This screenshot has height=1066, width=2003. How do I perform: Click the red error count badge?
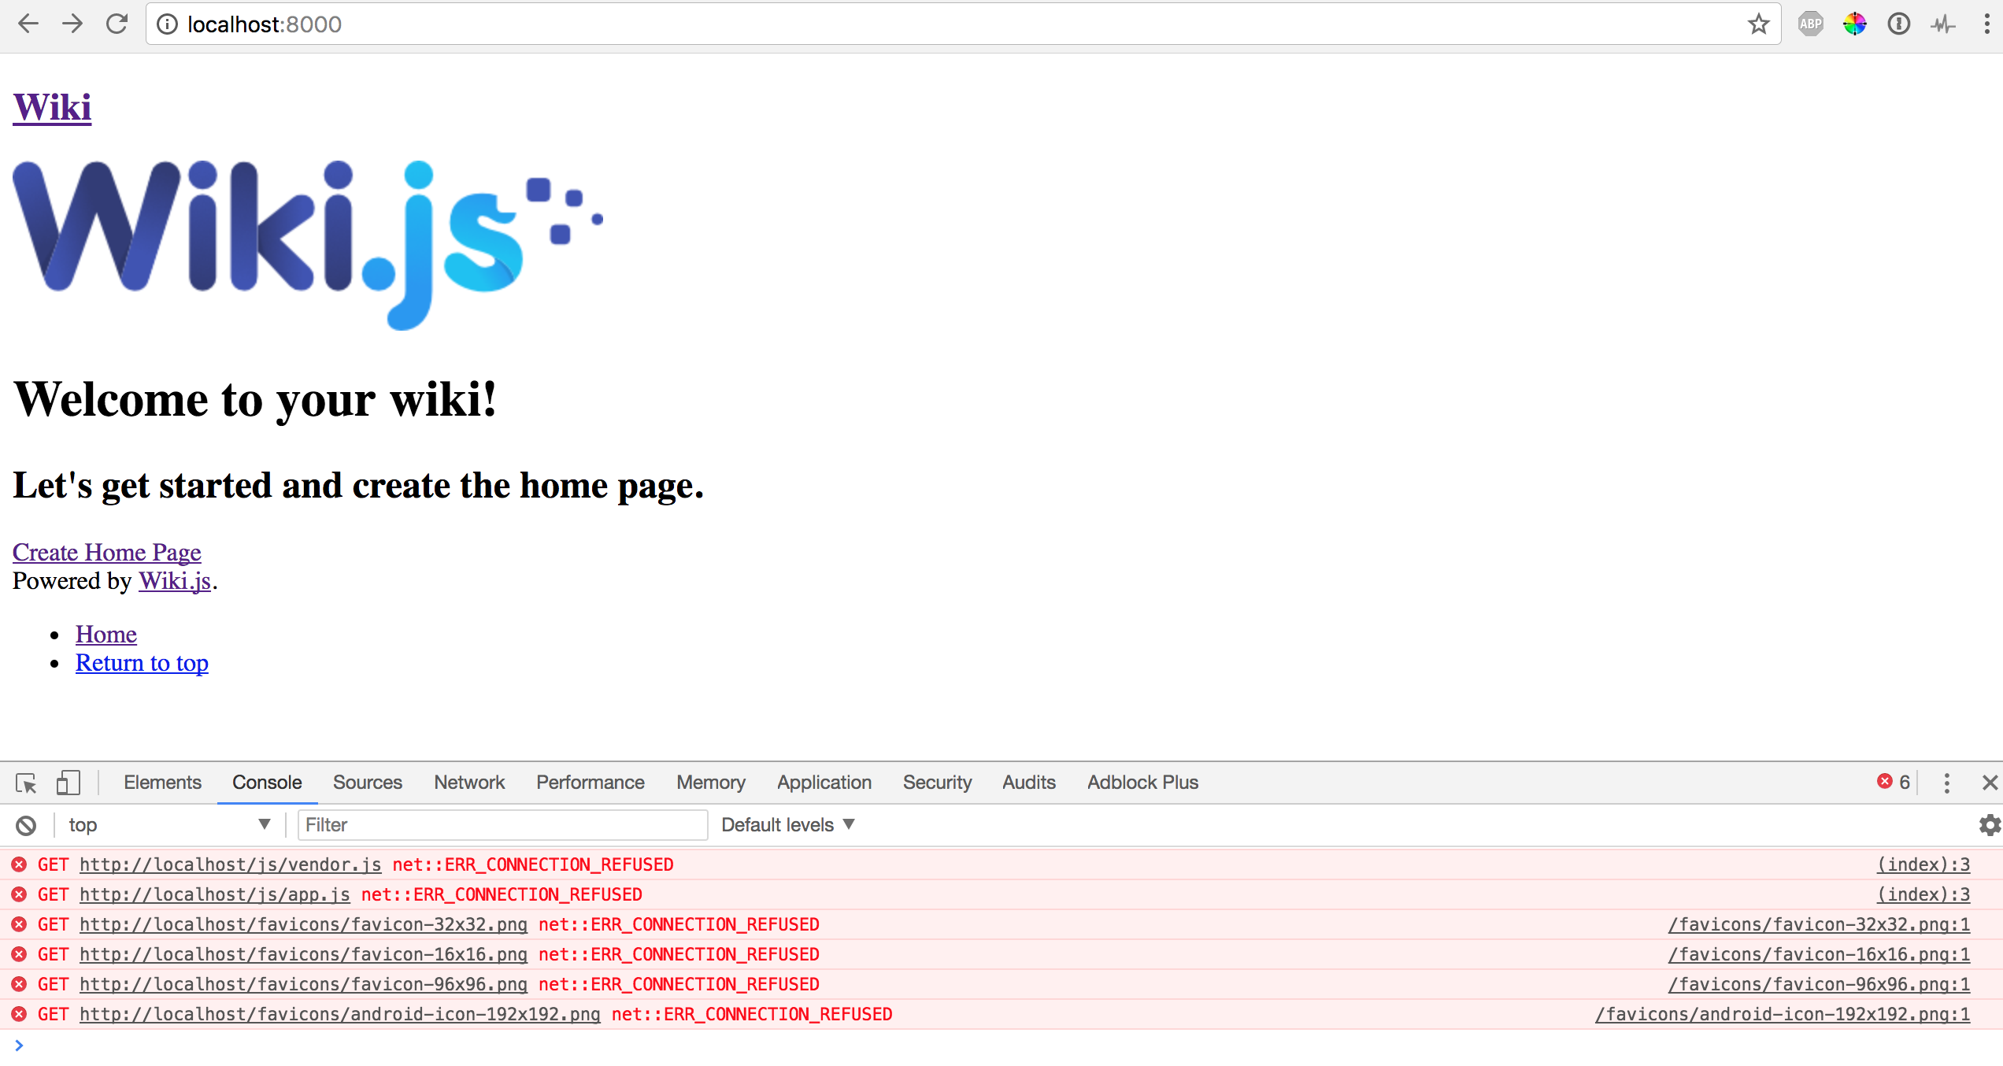click(1893, 782)
